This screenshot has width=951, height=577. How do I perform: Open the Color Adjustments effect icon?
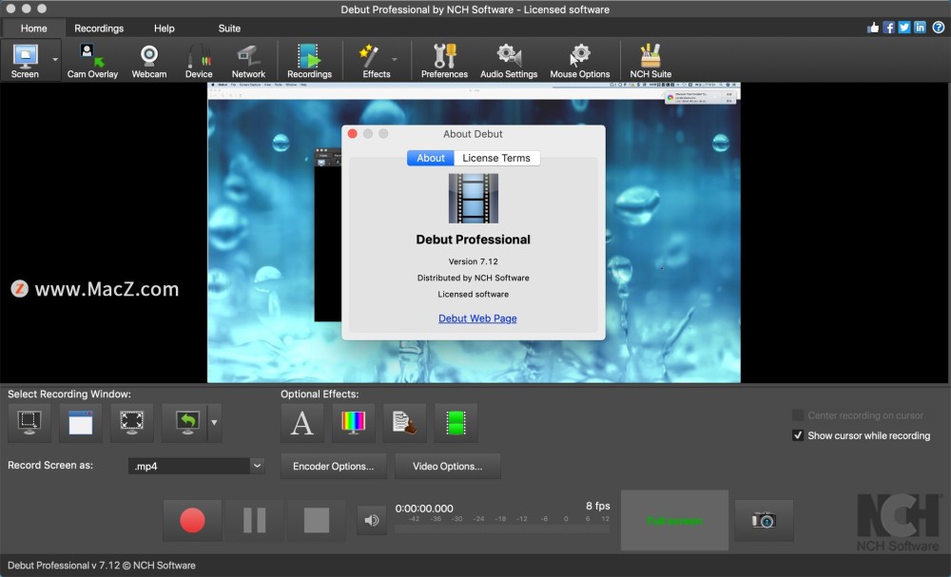click(353, 423)
